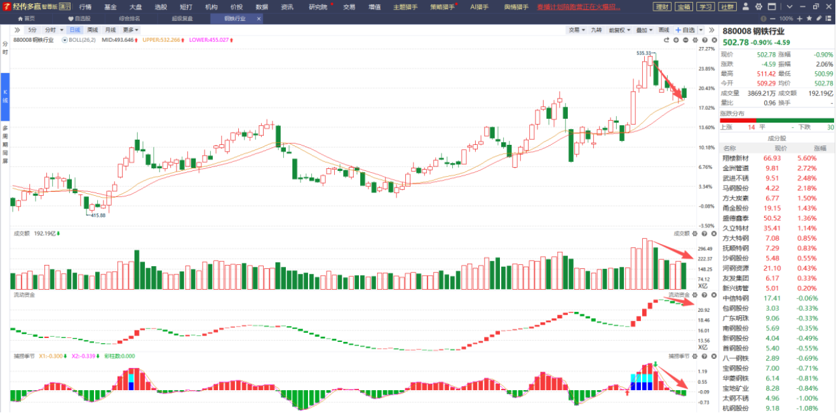This screenshot has height=413, width=836.
Task: Select 翔楼新材 in constituent stock list
Action: pyautogui.click(x=736, y=158)
